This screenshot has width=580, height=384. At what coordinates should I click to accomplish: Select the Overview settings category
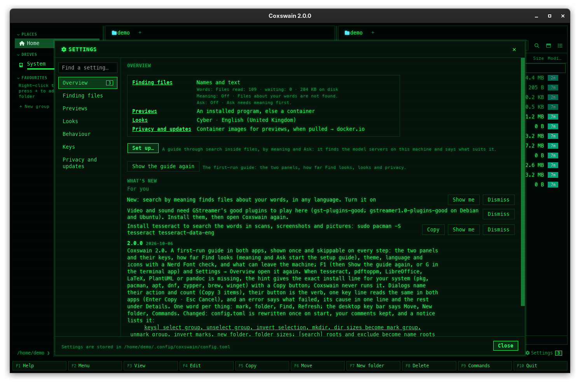[x=88, y=83]
